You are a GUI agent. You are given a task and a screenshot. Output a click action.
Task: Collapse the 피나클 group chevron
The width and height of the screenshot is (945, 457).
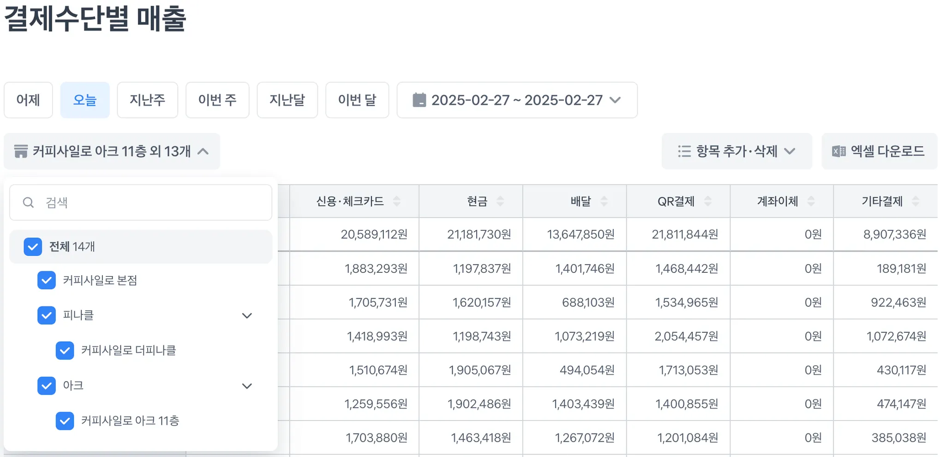click(247, 316)
